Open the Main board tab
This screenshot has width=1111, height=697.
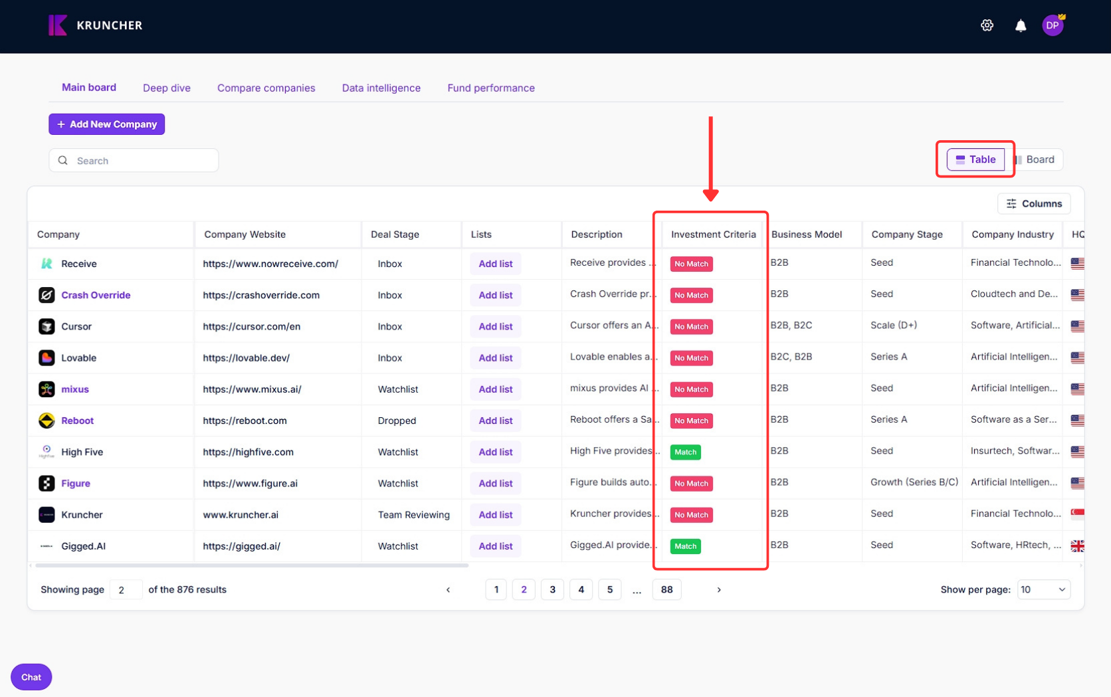click(x=89, y=87)
